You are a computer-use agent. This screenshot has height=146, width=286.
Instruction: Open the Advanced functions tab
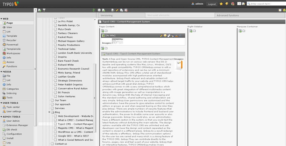coord(249,16)
